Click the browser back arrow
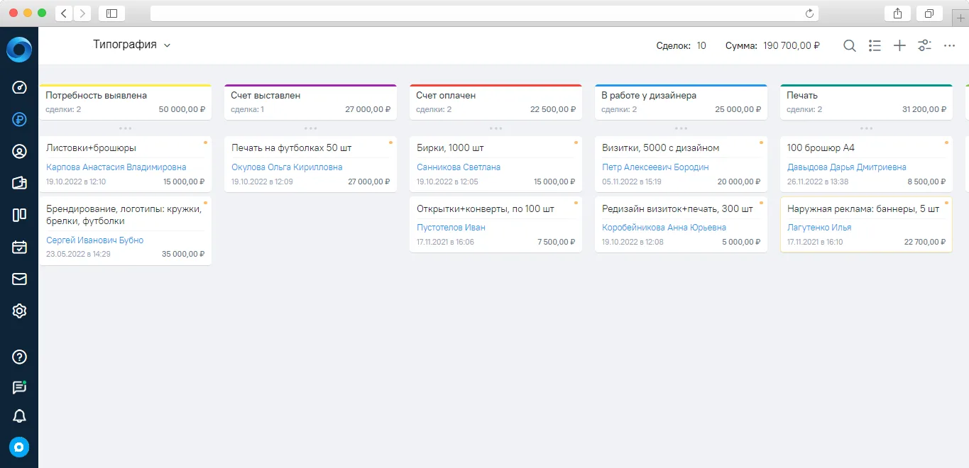This screenshot has width=969, height=468. pyautogui.click(x=64, y=13)
